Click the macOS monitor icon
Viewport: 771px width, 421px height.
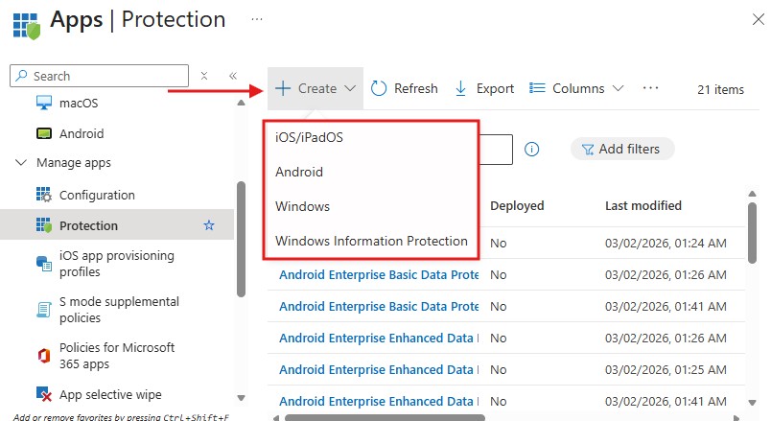coord(44,103)
